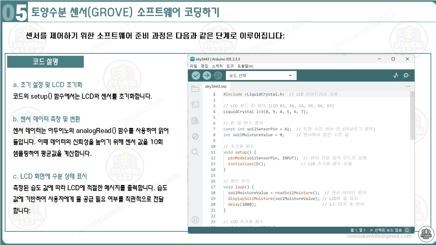Open the Serial Plotter icon
The height and width of the screenshot is (245, 436).
point(395,76)
